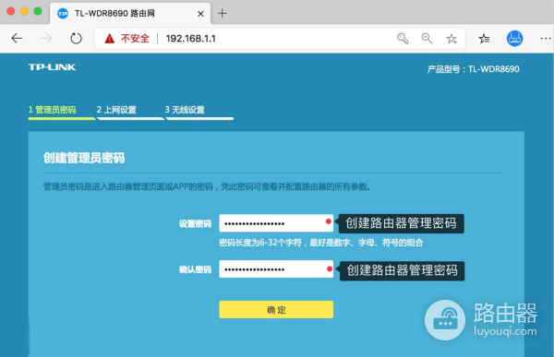Click the 产品型号 TL-WDR8690 text
Image resolution: width=554 pixels, height=357 pixels.
[473, 69]
